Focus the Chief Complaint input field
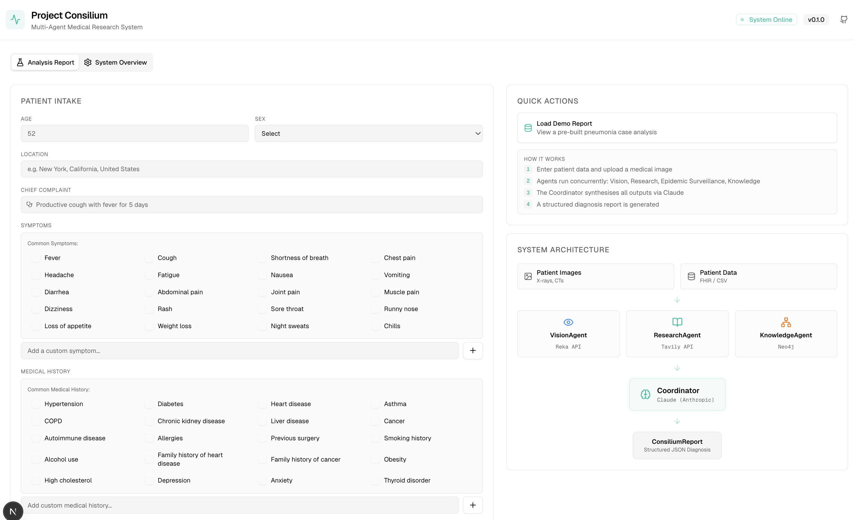This screenshot has height=520, width=854. click(x=252, y=205)
